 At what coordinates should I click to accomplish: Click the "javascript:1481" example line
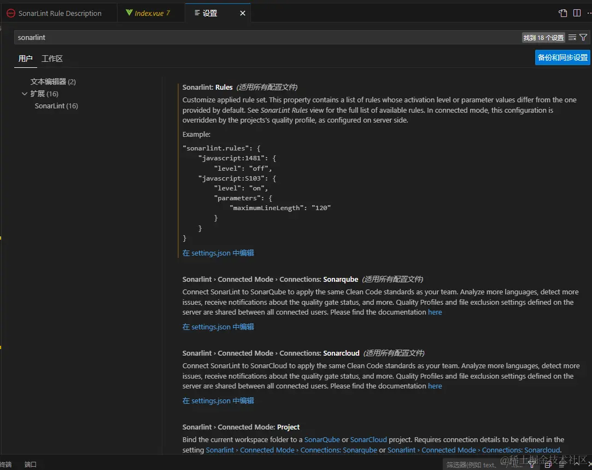(237, 158)
